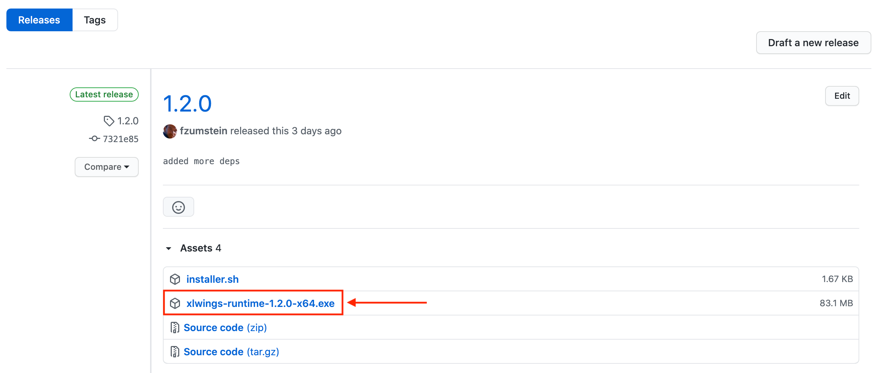This screenshot has height=373, width=887.
Task: Click the smiley add-reaction icon
Action: click(178, 207)
